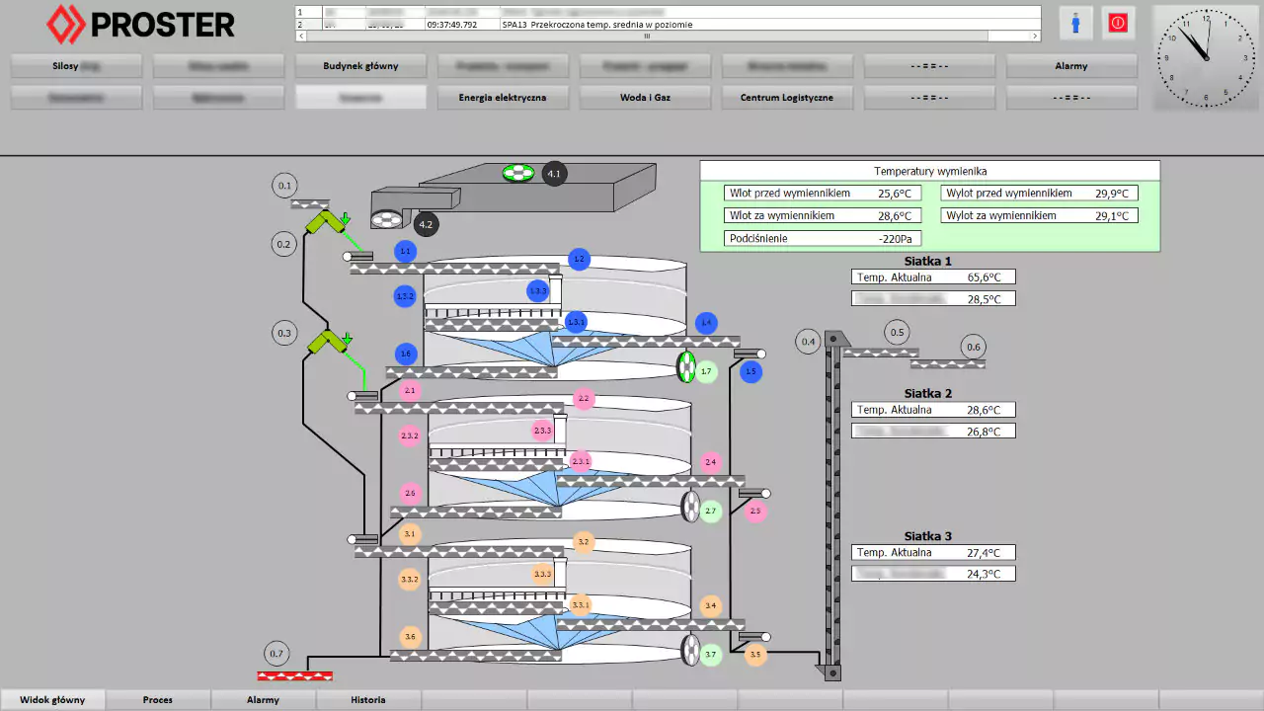Click the alarm list horizontal scrollbar
Image resolution: width=1264 pixels, height=711 pixels.
tap(667, 36)
